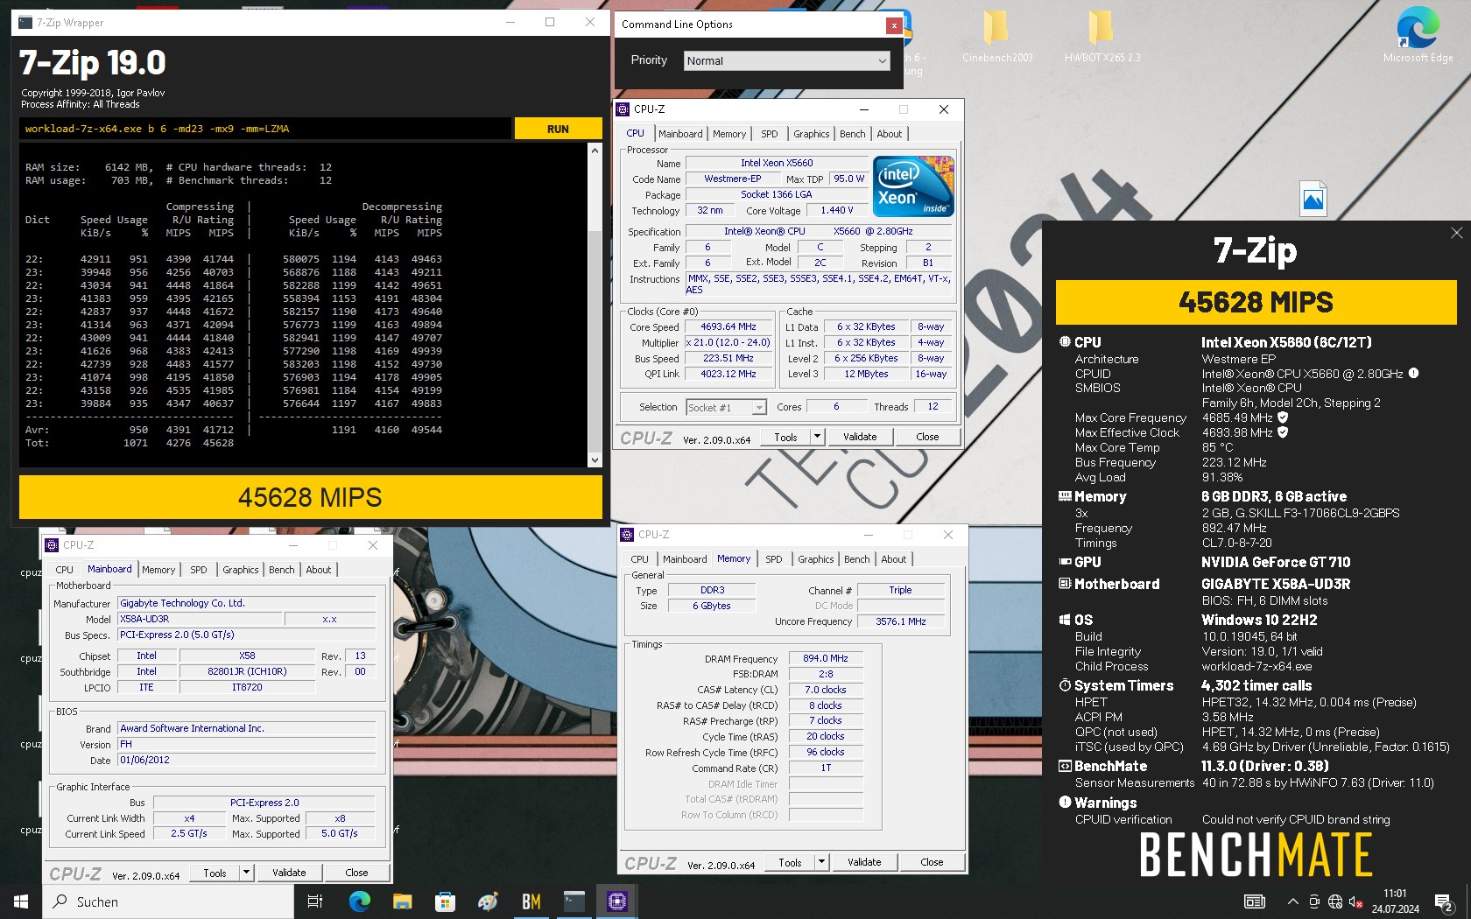The width and height of the screenshot is (1471, 919).
Task: Open Bench tab in top CPU-Z window
Action: click(852, 134)
